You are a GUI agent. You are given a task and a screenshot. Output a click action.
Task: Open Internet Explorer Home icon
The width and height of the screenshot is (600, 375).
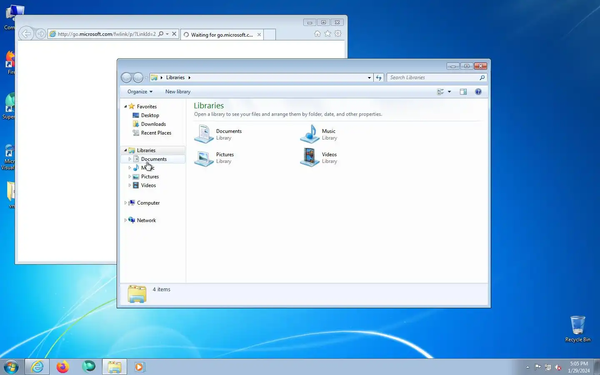[317, 34]
